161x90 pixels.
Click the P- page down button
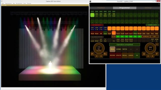tap(92, 54)
